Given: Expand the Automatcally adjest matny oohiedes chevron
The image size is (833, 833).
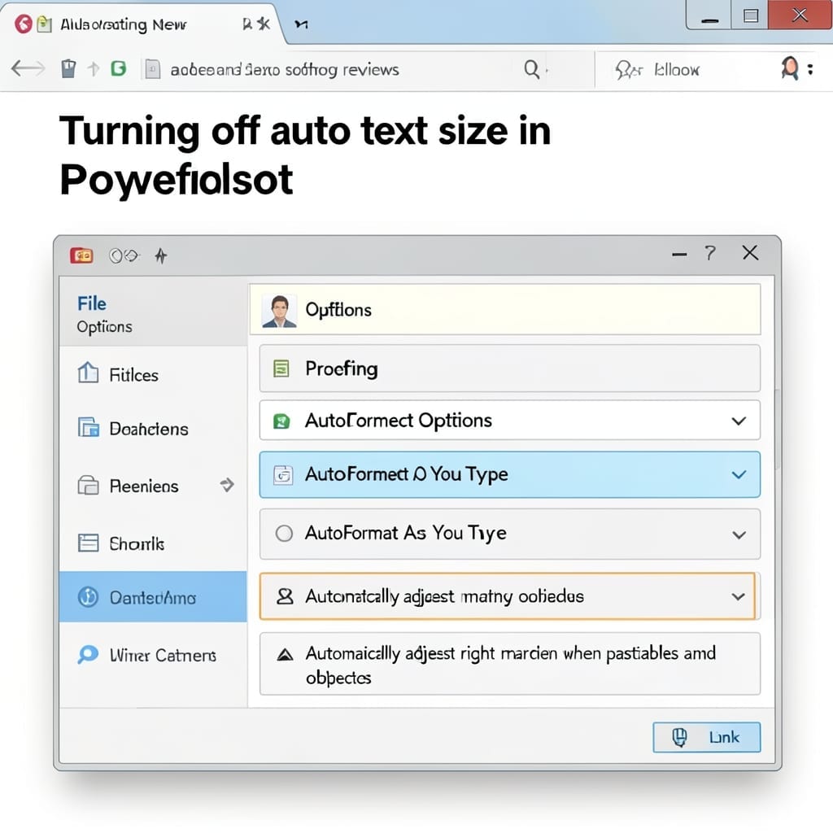Looking at the screenshot, I should click(738, 596).
